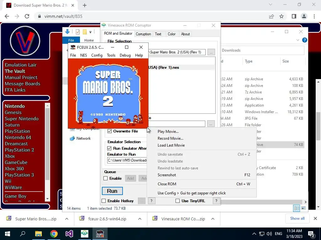Open The Vault link

(15, 71)
